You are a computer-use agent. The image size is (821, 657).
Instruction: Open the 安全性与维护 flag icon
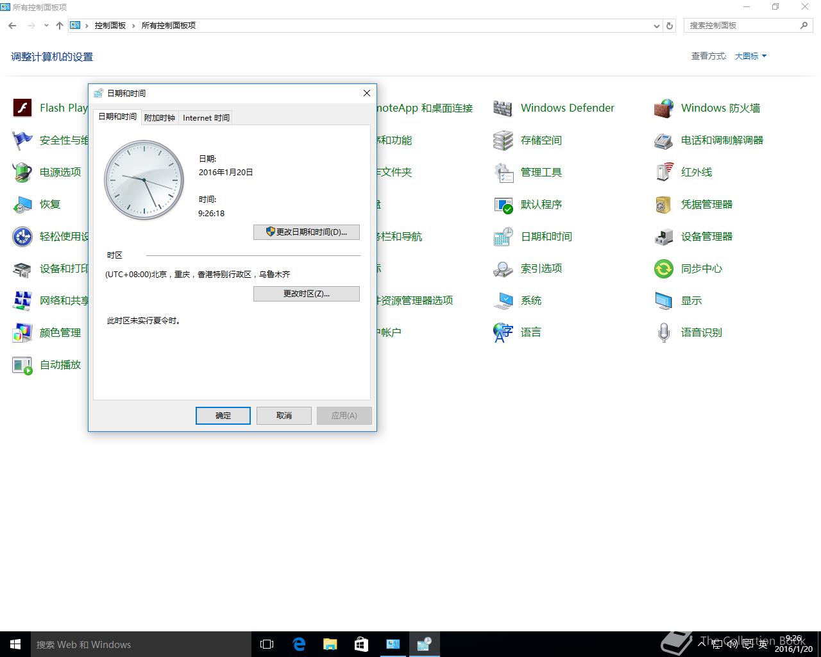point(22,140)
